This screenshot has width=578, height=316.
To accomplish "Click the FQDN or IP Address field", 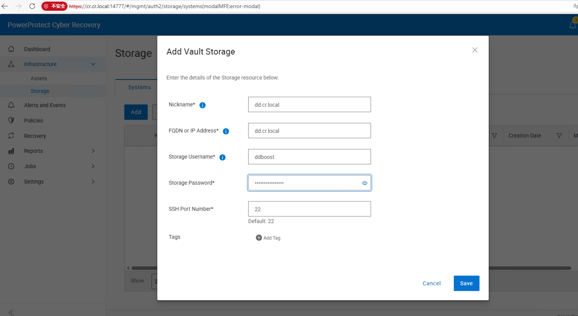I will pos(309,131).
